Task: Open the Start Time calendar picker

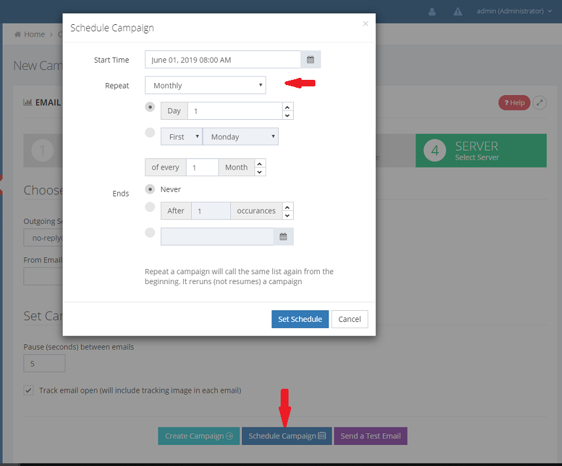Action: (x=310, y=59)
